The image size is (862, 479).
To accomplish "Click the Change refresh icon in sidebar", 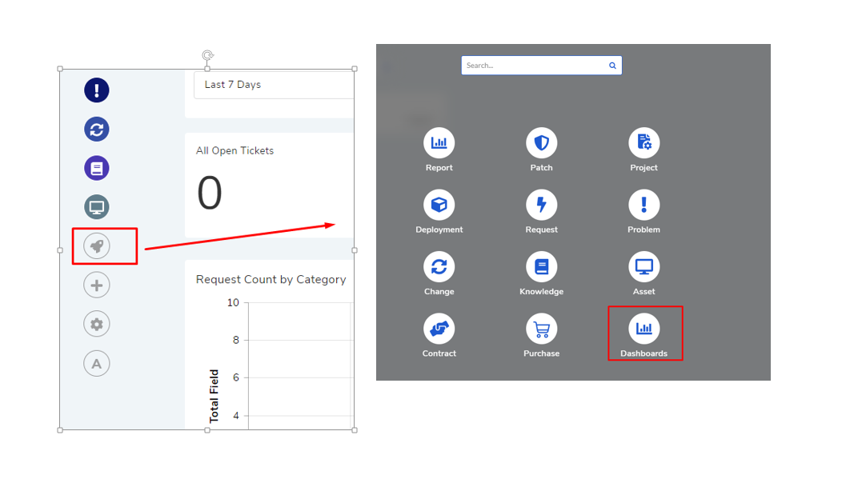I will [97, 129].
